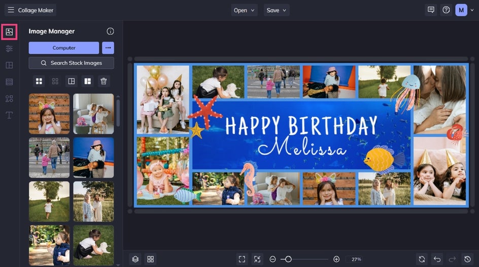Viewport: 479px width, 267px height.
Task: Select the balloons party photo in collage
Action: (163, 100)
